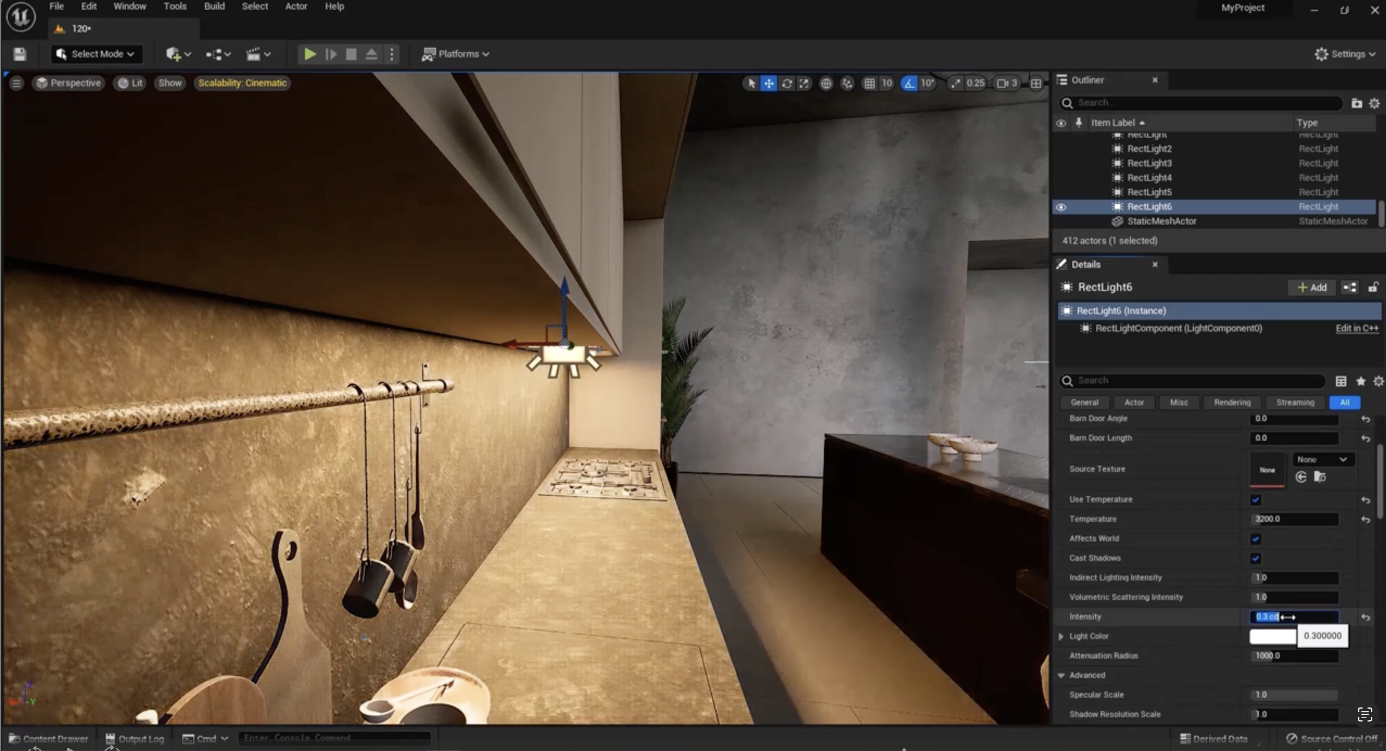Image resolution: width=1386 pixels, height=751 pixels.
Task: Click the Edit in C++ link
Action: [x=1356, y=328]
